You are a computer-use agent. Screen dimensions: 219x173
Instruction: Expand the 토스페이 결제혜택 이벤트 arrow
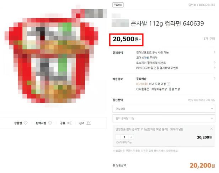coord(214,62)
